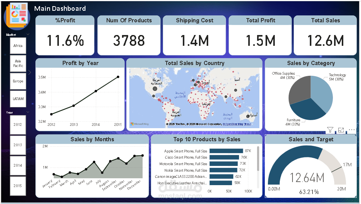Click the June point on Sales by Months
The image size is (361, 204).
(94, 162)
